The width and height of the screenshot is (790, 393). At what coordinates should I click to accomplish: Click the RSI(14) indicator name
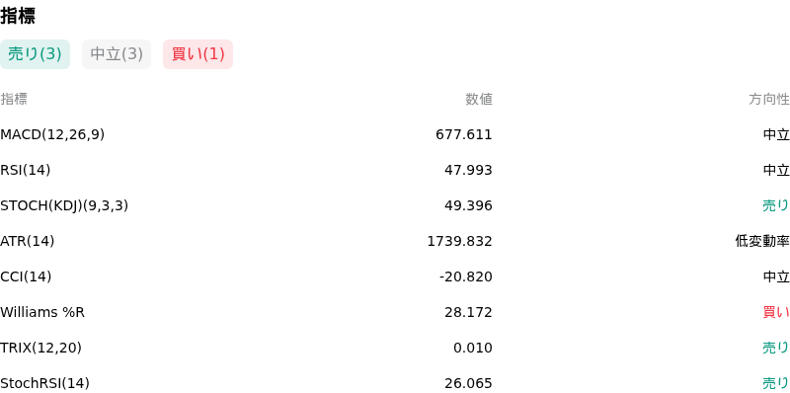click(26, 170)
